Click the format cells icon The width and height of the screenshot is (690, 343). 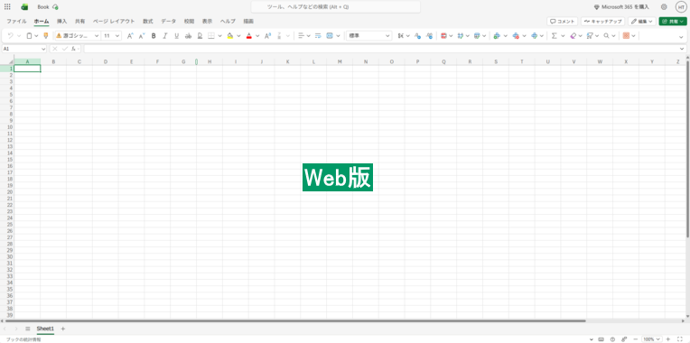tap(535, 36)
